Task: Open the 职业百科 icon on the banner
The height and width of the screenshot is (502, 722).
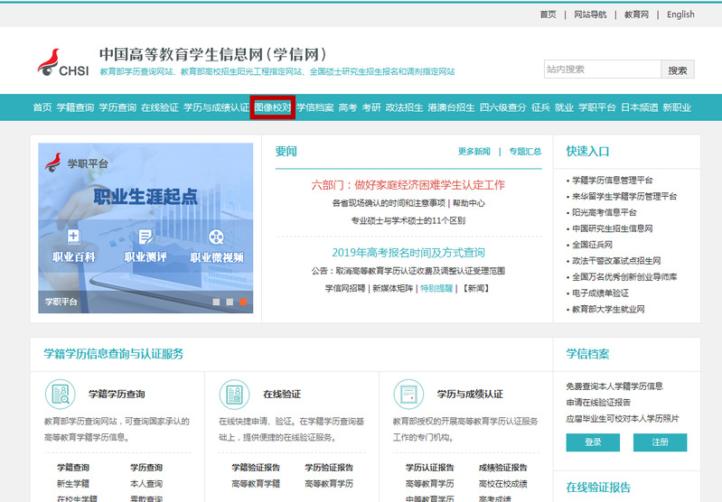Action: [74, 237]
